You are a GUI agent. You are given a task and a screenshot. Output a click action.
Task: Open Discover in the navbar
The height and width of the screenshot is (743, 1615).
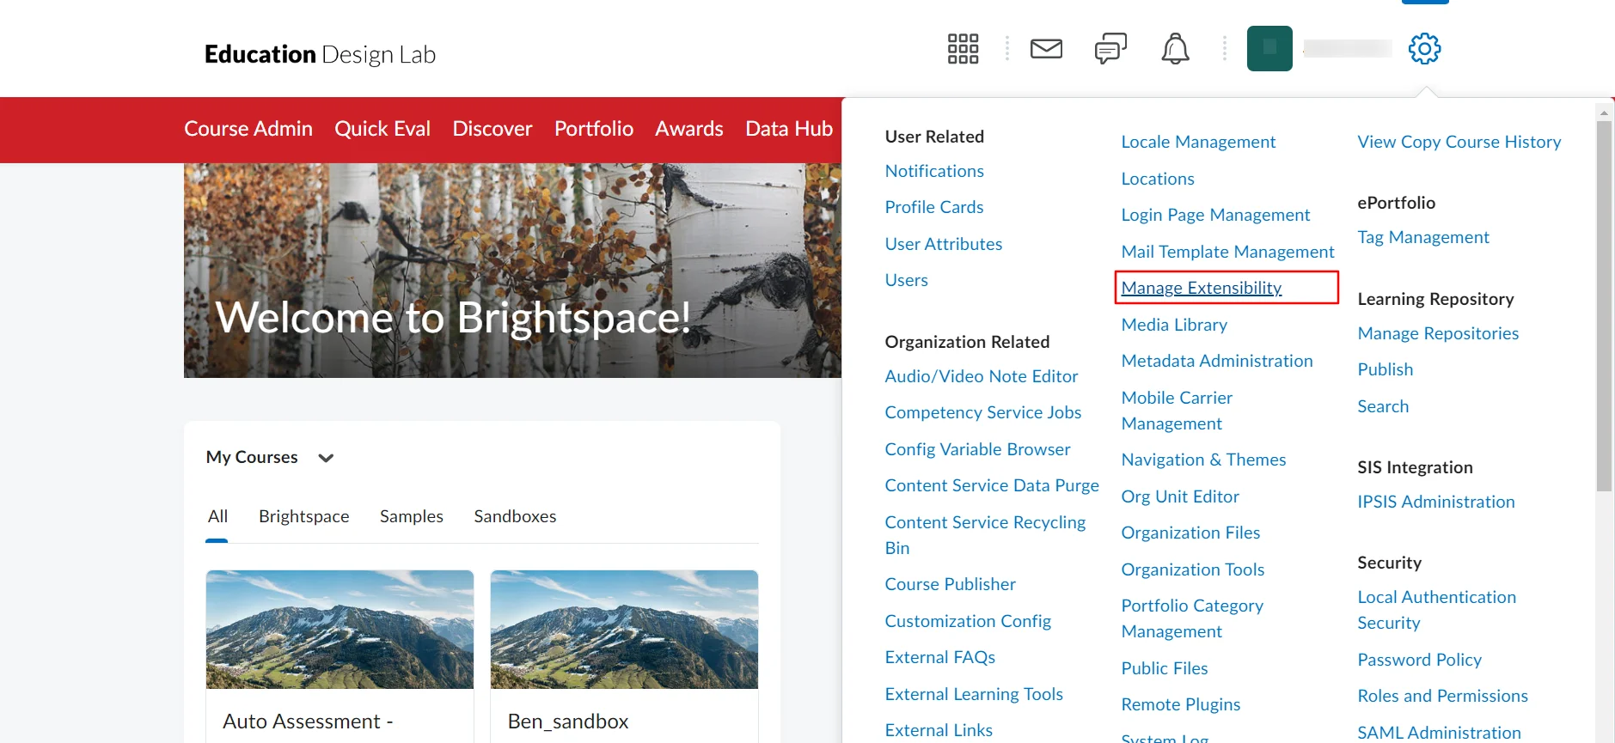(x=492, y=129)
